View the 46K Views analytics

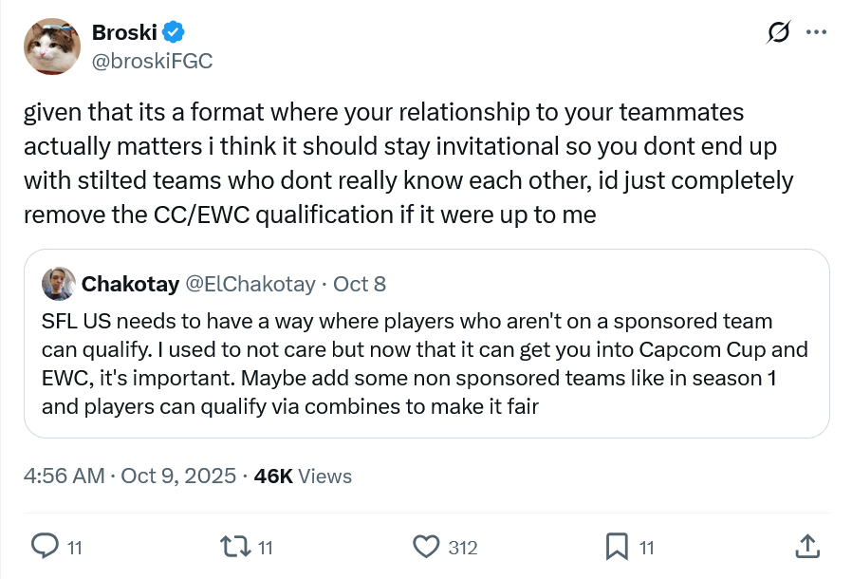(x=303, y=476)
